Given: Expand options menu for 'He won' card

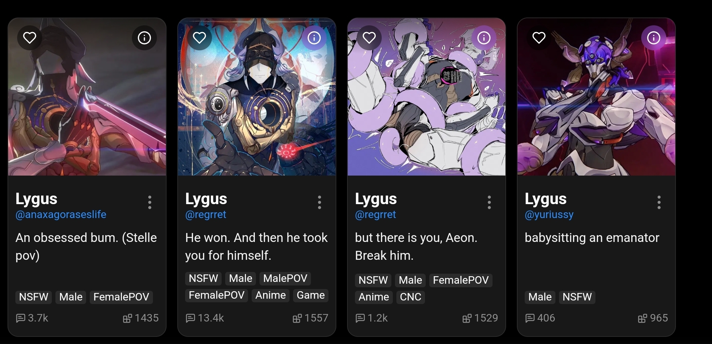Looking at the screenshot, I should coord(320,202).
